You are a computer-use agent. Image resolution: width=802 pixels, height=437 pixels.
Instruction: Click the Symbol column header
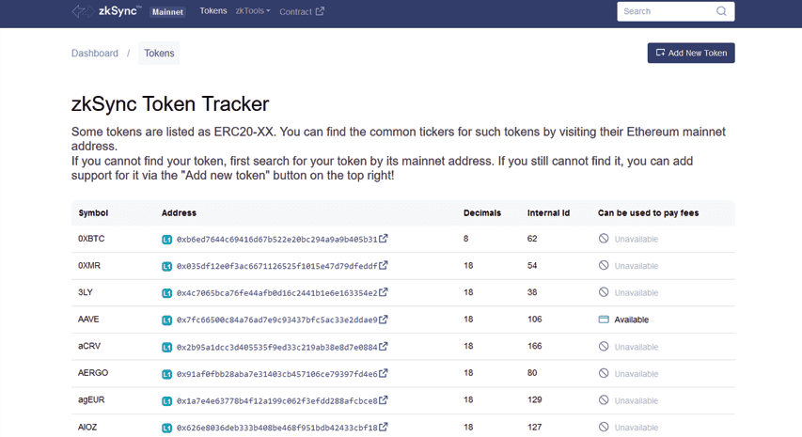pyautogui.click(x=93, y=213)
